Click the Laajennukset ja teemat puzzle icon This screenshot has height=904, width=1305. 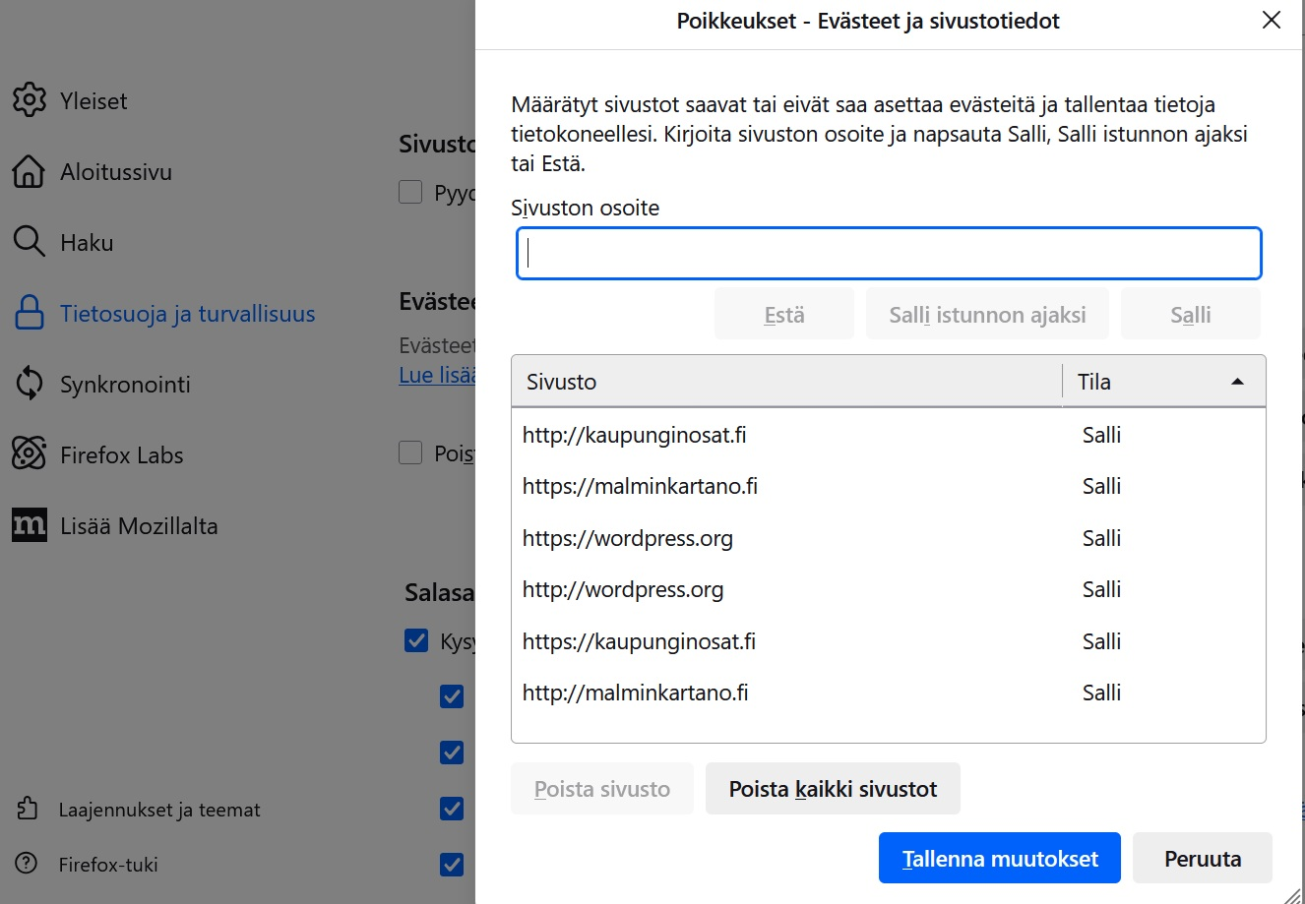[x=28, y=809]
